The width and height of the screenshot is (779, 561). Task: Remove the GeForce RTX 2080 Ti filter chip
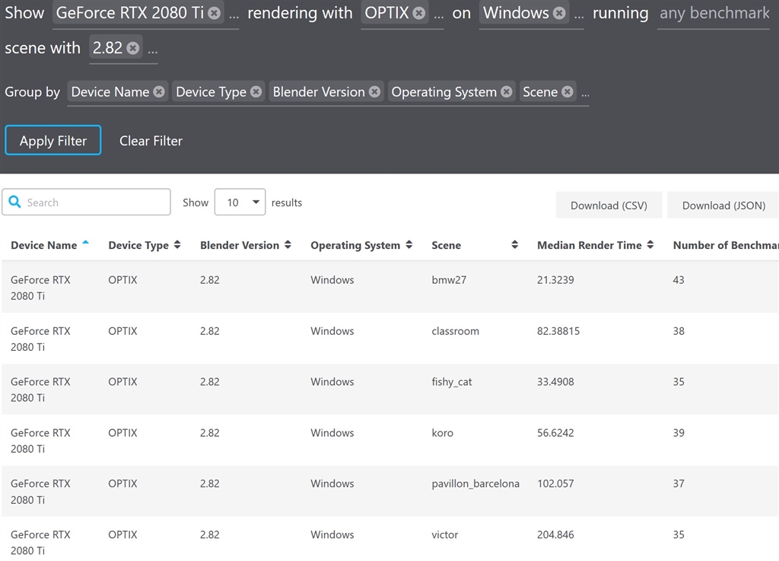pyautogui.click(x=215, y=14)
